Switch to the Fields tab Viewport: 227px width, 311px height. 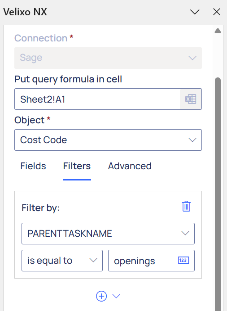[x=33, y=166]
